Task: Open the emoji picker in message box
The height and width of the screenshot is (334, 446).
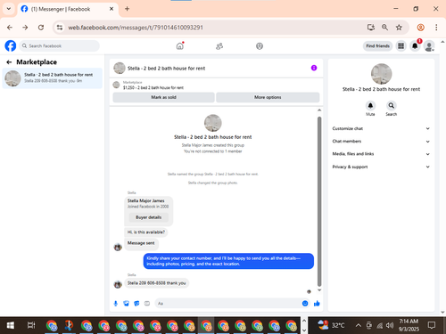Action: [x=305, y=304]
